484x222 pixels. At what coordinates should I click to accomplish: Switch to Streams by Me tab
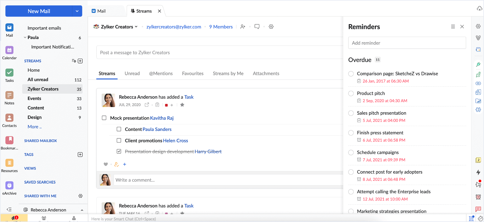click(x=228, y=73)
